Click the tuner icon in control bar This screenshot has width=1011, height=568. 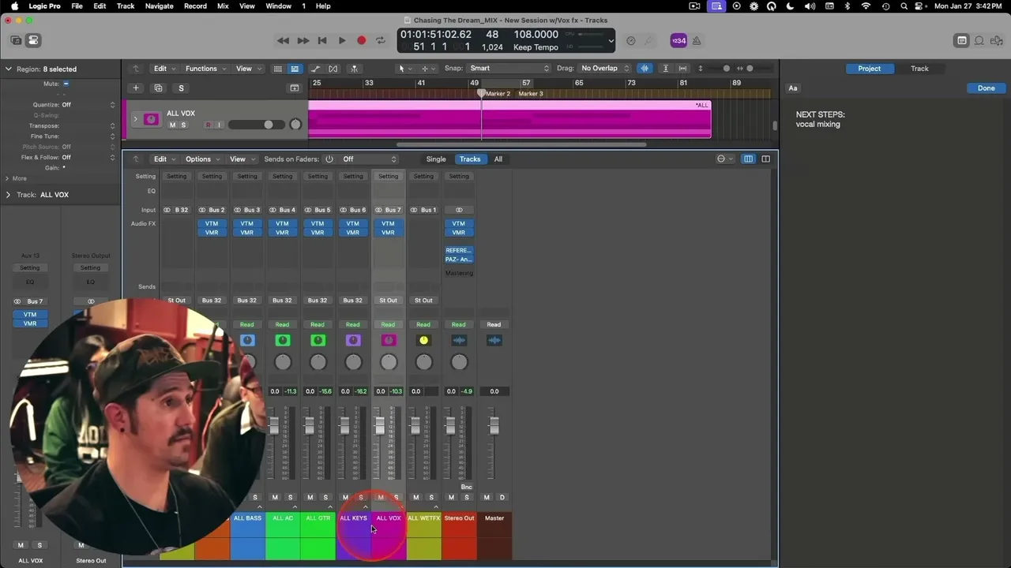tap(649, 40)
